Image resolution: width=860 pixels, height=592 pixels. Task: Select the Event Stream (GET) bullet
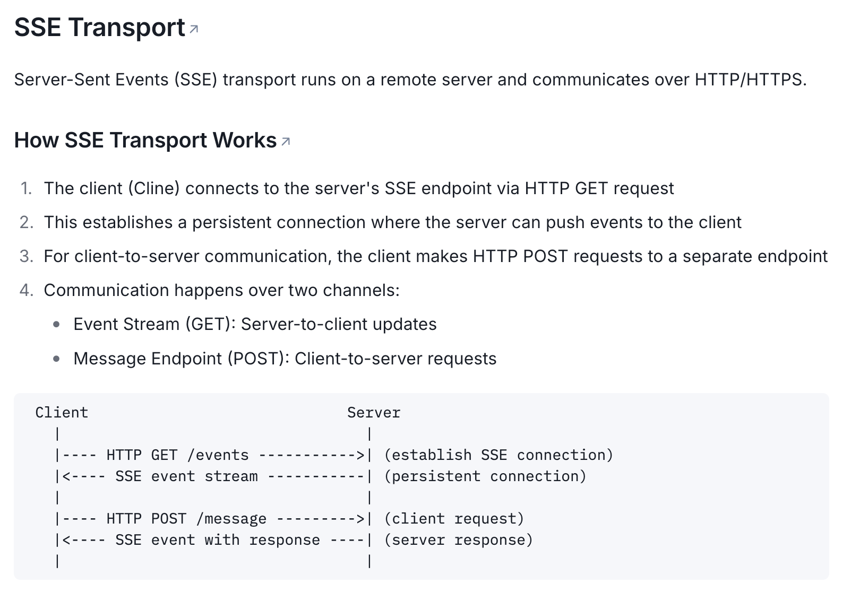(x=255, y=324)
